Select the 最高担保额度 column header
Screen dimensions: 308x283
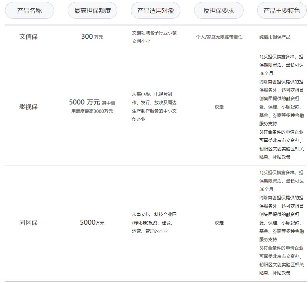click(x=93, y=10)
